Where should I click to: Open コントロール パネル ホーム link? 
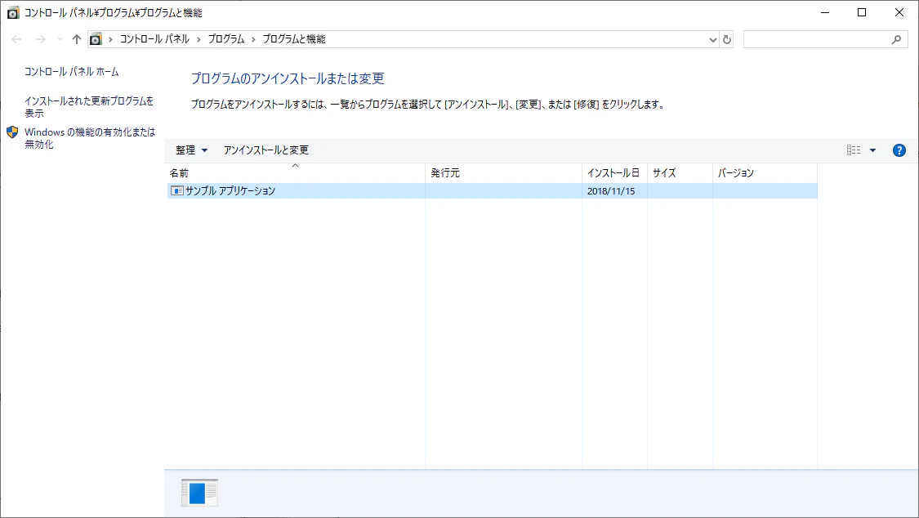[72, 71]
